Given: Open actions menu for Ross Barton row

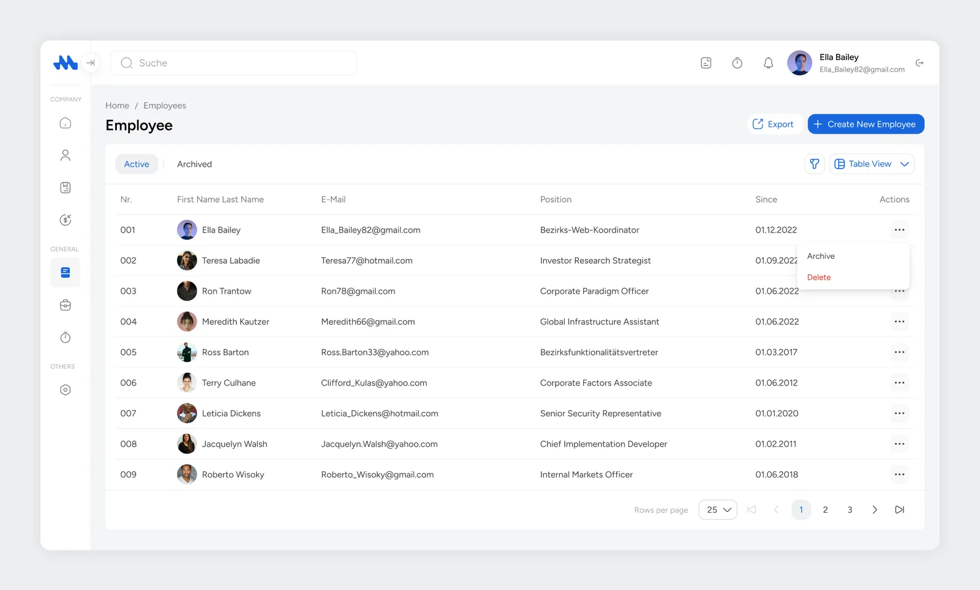Looking at the screenshot, I should 899,353.
